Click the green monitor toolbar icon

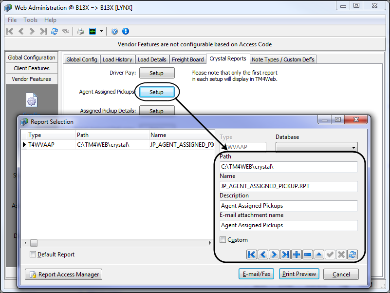(93, 31)
